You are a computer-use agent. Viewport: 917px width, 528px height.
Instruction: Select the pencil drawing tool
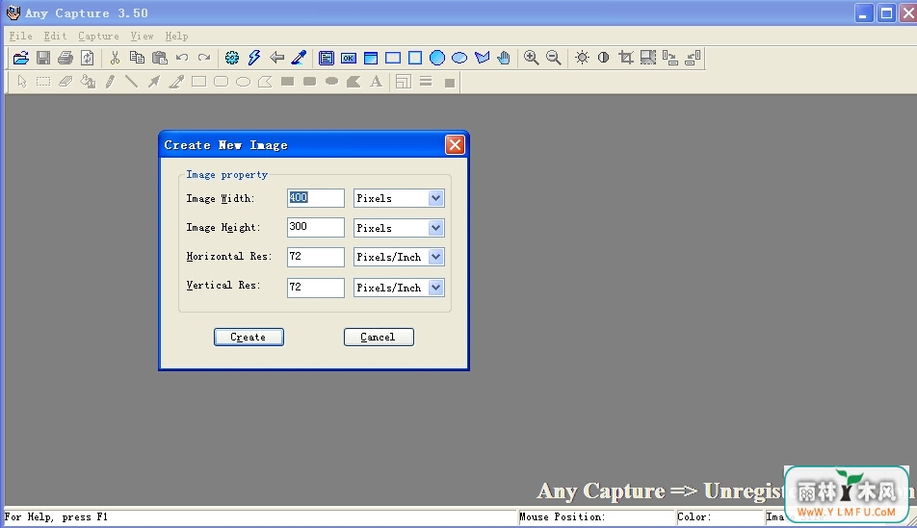(x=110, y=82)
